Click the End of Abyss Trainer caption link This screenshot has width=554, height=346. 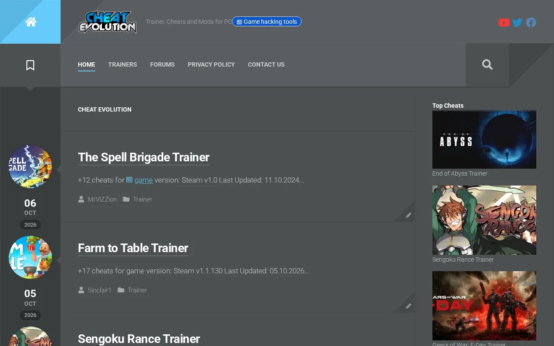(x=460, y=173)
